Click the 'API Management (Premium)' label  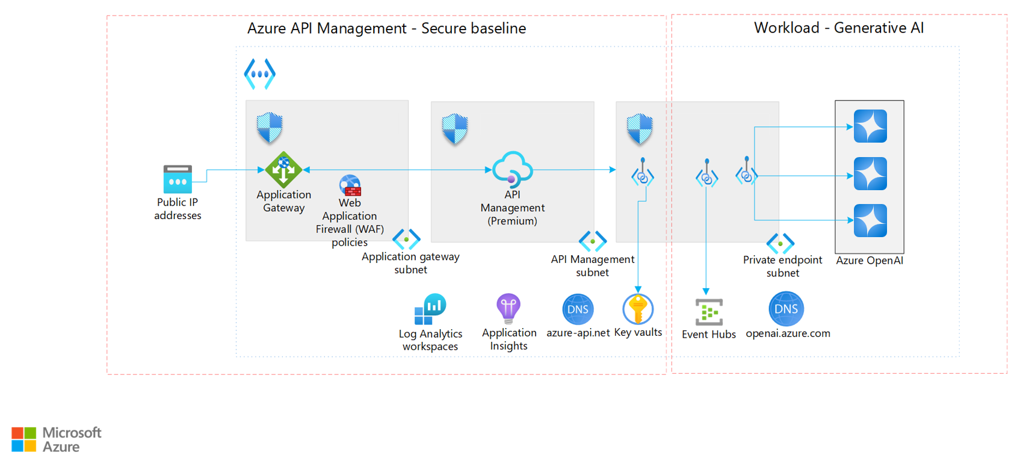point(512,208)
